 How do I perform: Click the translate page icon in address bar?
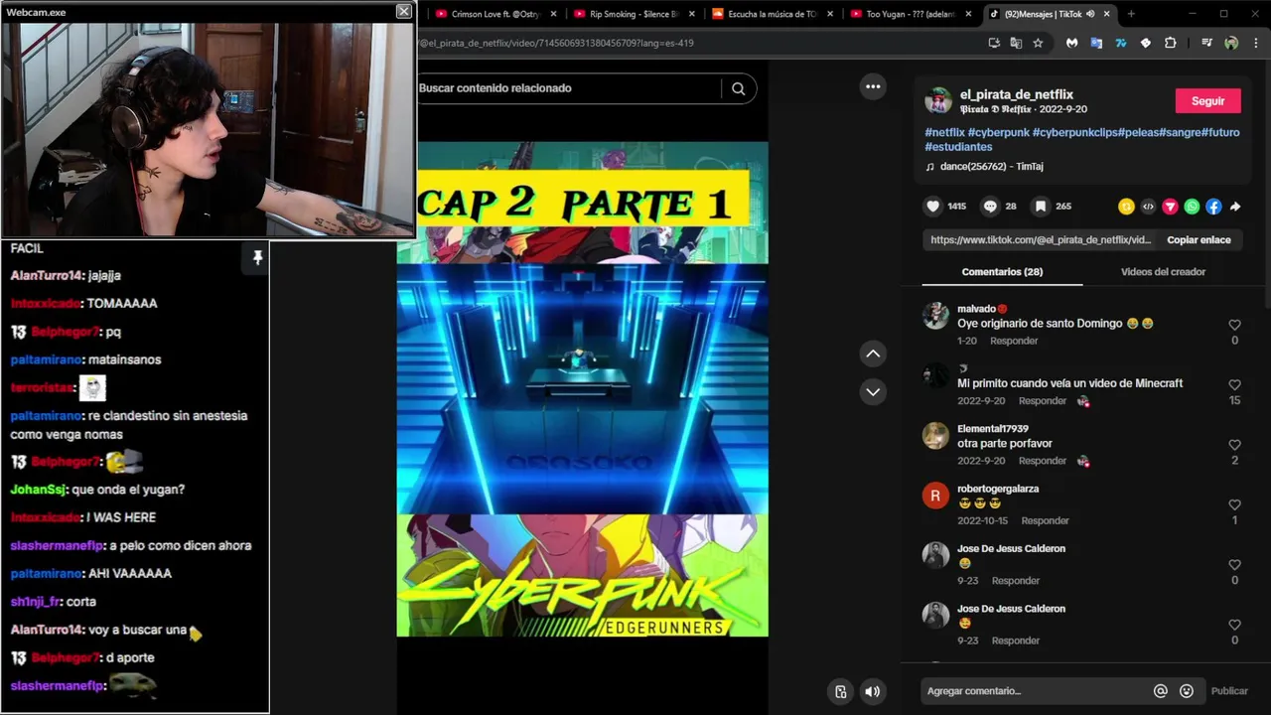tap(1016, 43)
